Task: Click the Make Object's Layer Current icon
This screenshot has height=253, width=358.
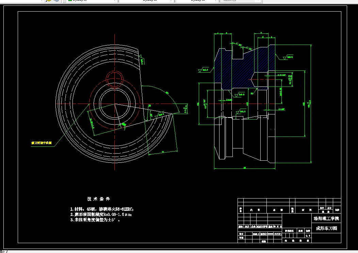Action: tap(48, 1)
